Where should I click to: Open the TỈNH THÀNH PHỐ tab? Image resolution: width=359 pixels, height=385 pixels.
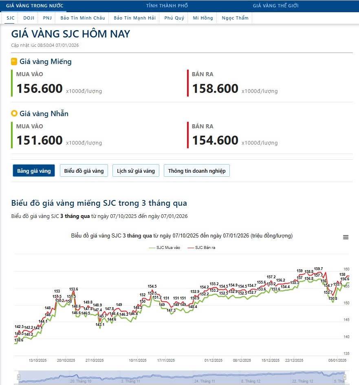coord(167,5)
